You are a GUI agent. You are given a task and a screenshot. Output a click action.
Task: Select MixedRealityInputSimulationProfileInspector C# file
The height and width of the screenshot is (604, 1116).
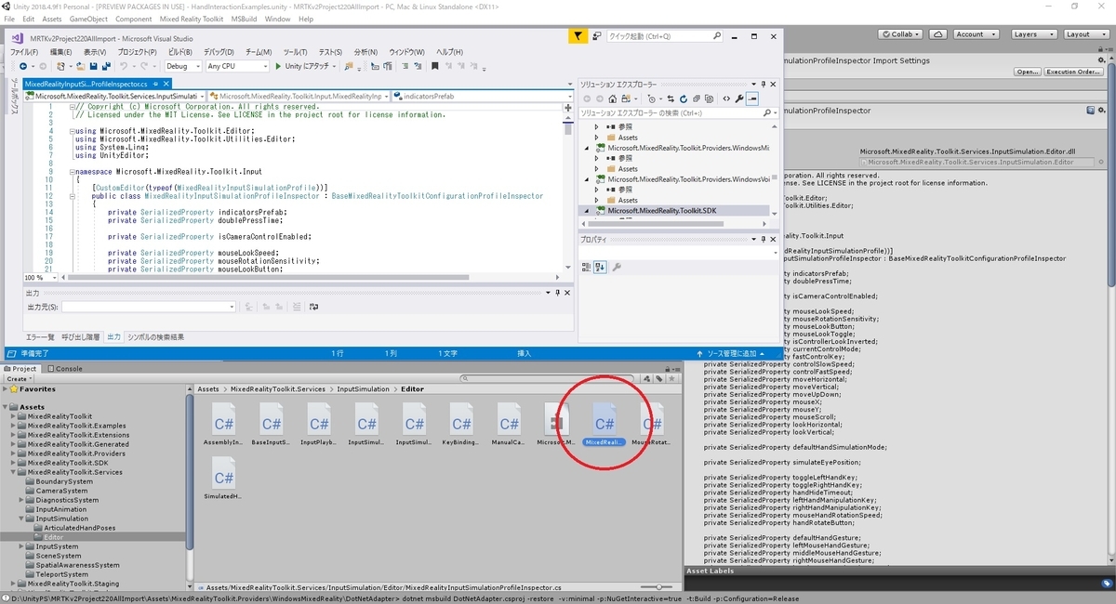(x=604, y=426)
